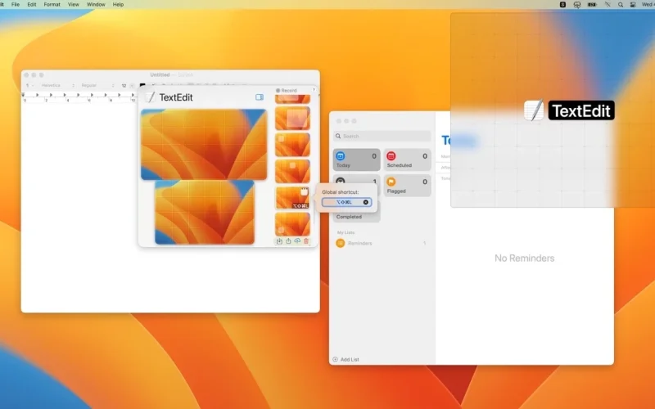Click the black S app icon in menu bar

pos(562,4)
